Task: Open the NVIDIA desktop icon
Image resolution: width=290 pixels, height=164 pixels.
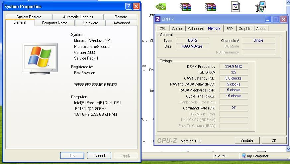Action: (161, 7)
